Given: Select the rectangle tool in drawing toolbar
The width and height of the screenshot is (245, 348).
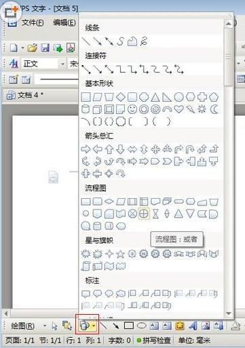Looking at the screenshot, I should point(129,326).
